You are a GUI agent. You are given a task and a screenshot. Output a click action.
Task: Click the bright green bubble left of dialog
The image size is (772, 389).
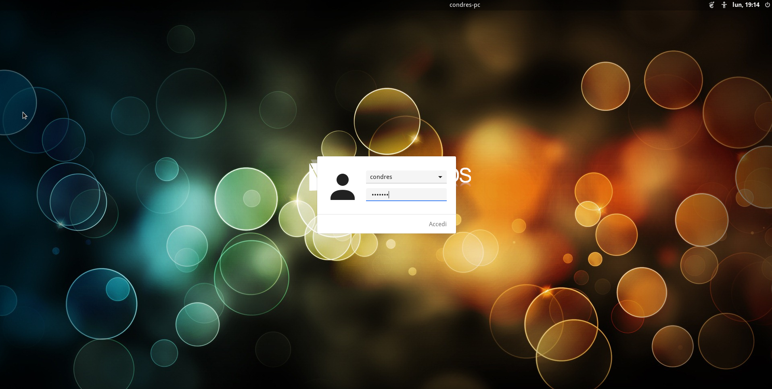246,199
